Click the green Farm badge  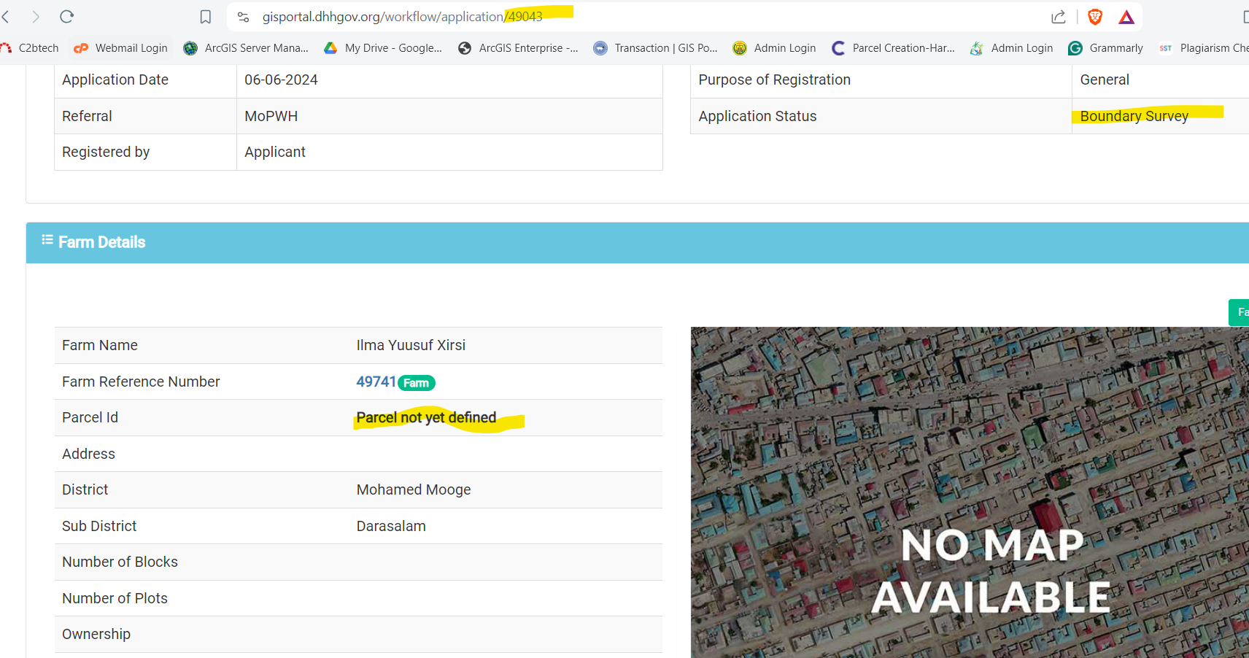(417, 383)
